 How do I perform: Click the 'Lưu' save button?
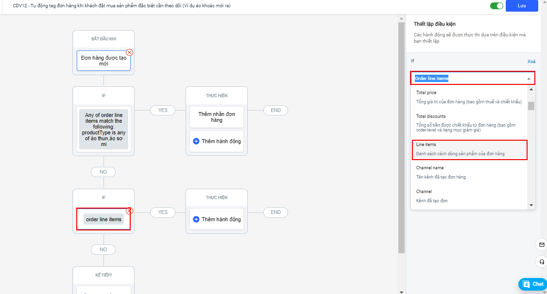pos(522,6)
